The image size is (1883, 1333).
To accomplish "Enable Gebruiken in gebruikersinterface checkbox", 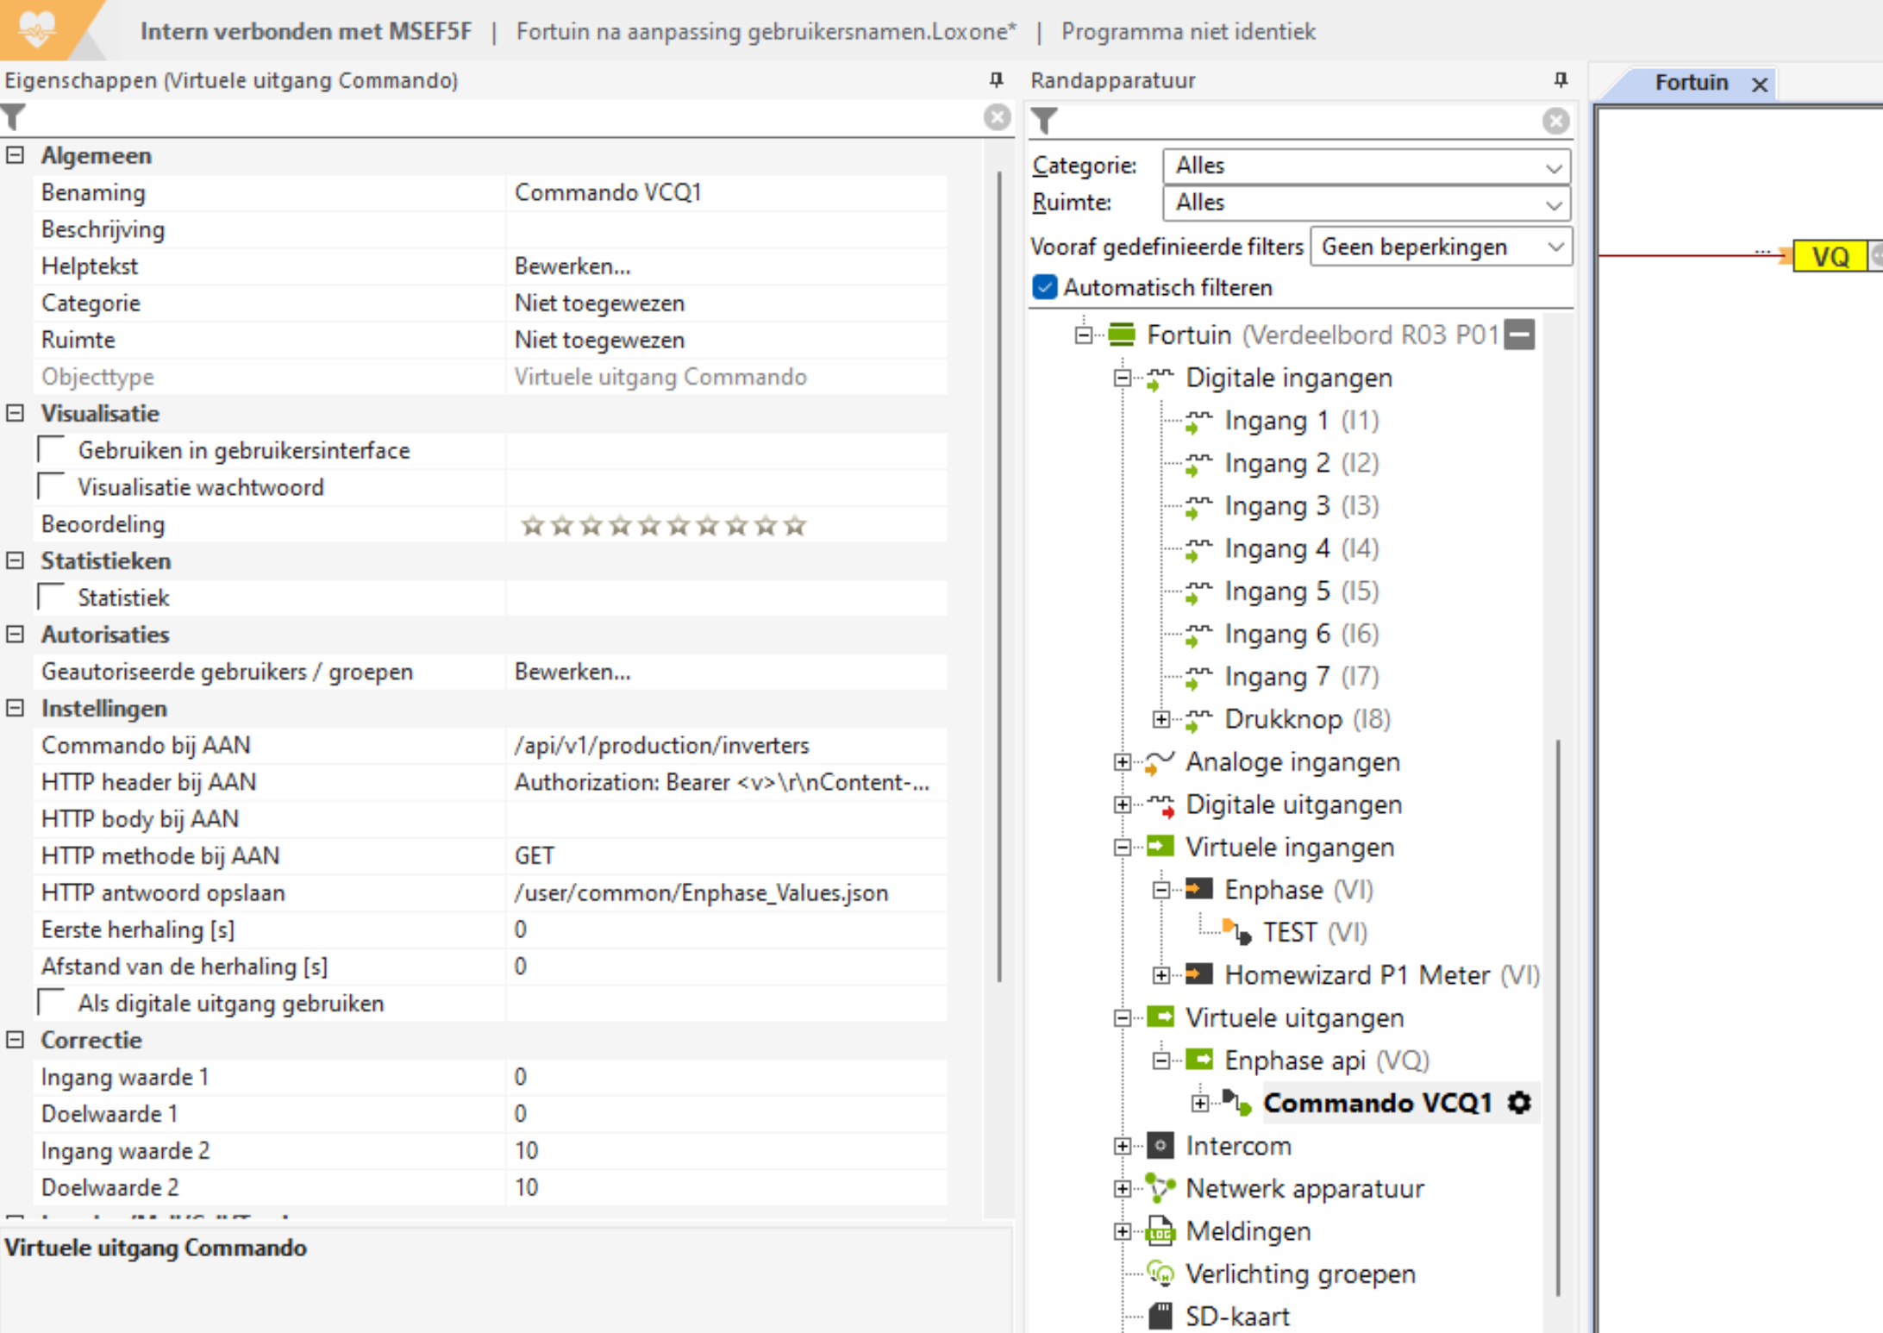I will (x=53, y=450).
